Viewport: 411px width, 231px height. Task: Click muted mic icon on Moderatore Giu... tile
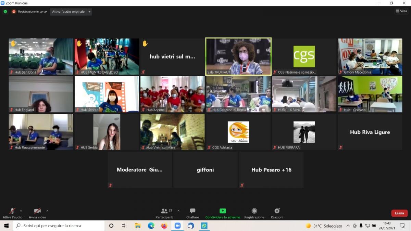[x=110, y=185]
